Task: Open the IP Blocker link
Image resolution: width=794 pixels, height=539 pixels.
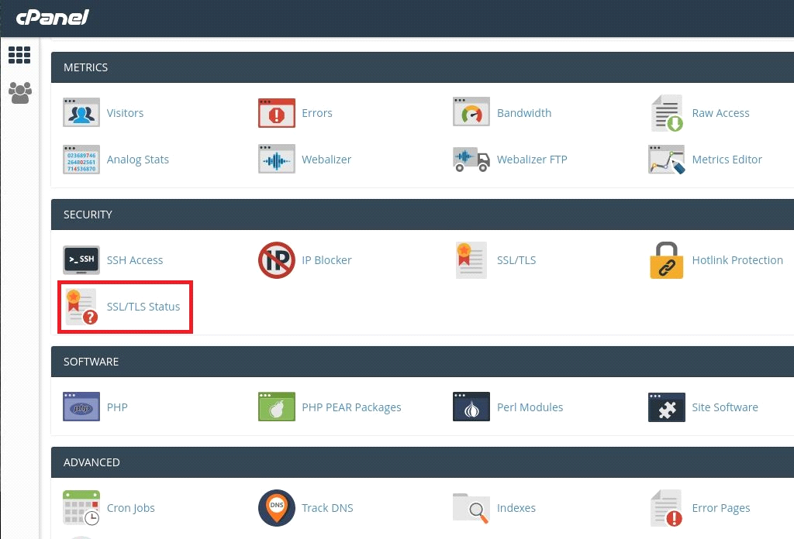Action: 326,260
